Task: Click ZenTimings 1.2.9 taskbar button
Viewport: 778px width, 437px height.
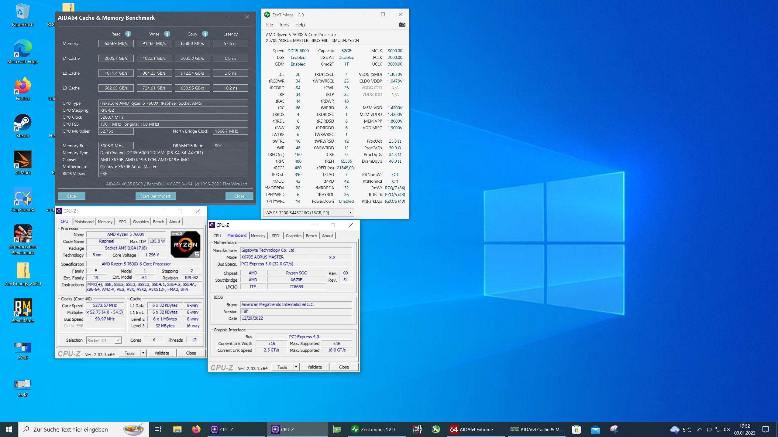Action: 377,429
